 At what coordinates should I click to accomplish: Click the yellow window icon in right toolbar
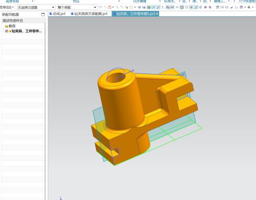pyautogui.click(x=222, y=7)
